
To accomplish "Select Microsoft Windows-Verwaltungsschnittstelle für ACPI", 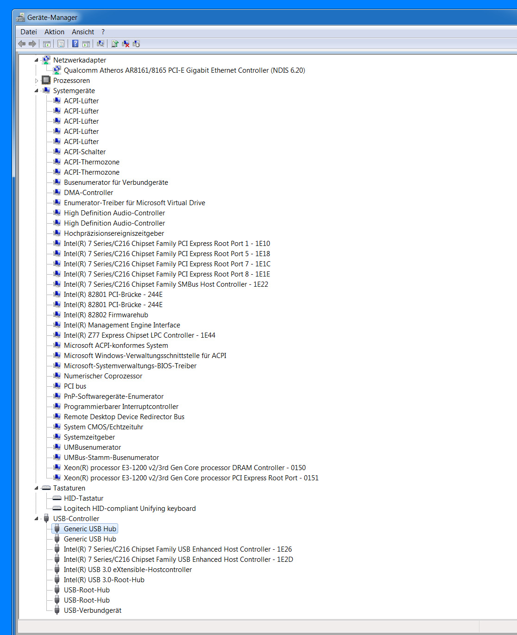I will pyautogui.click(x=145, y=356).
